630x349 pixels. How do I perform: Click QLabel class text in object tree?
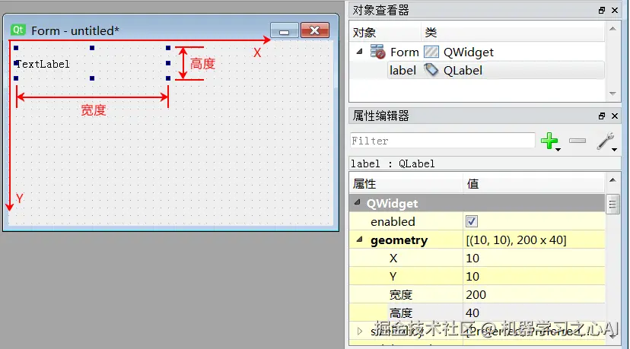[x=463, y=70]
